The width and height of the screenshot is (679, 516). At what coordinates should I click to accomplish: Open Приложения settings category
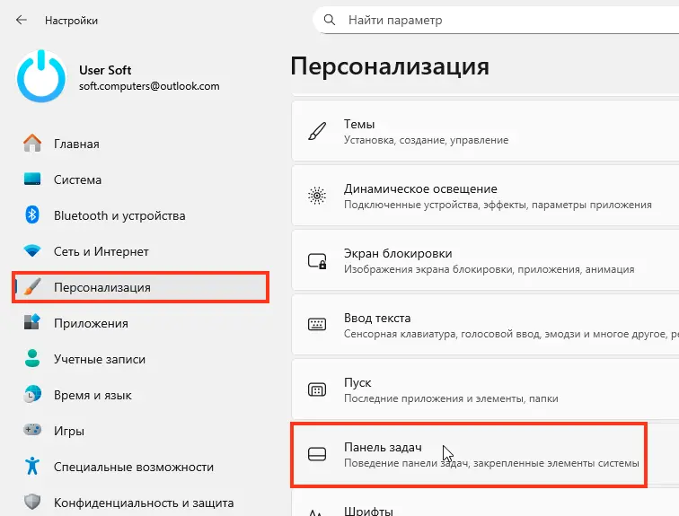[91, 323]
